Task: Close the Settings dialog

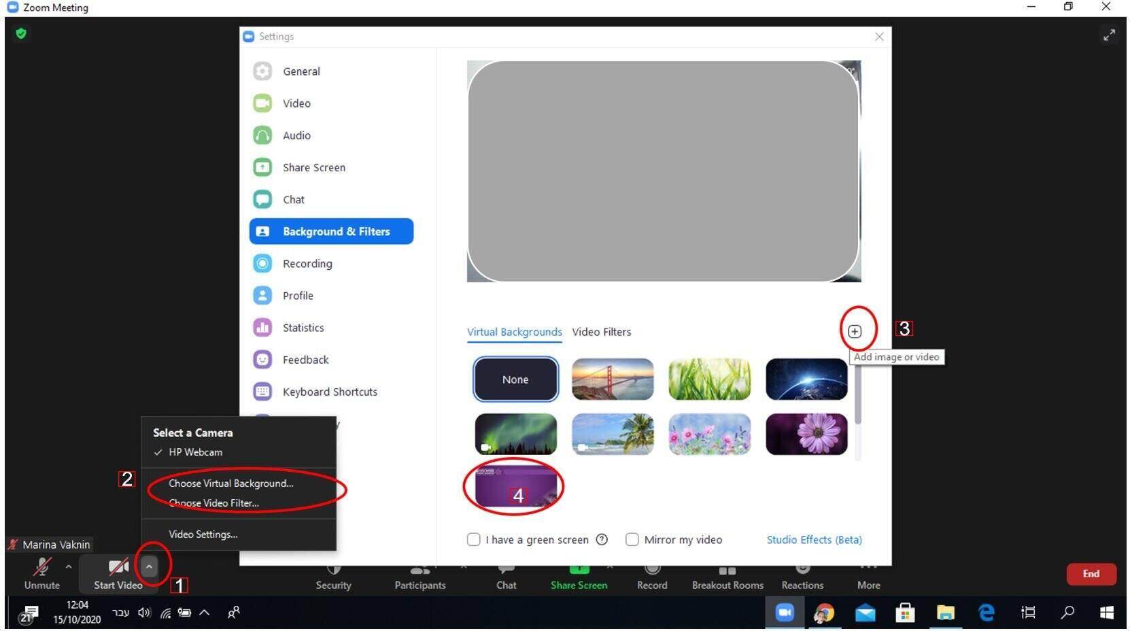Action: tap(879, 37)
